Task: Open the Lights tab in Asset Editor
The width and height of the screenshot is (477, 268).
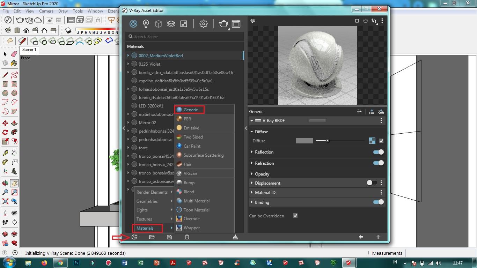Action: [146, 24]
